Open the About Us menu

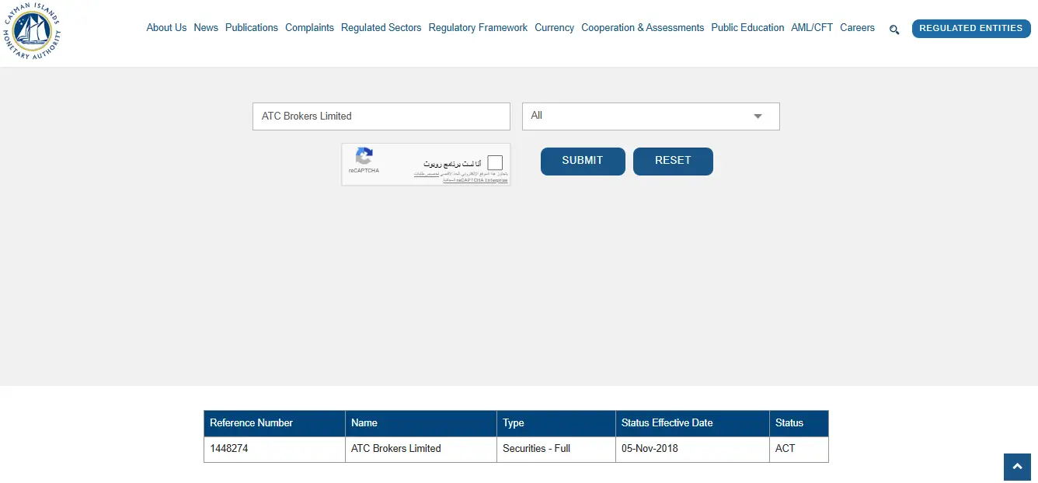(x=166, y=27)
